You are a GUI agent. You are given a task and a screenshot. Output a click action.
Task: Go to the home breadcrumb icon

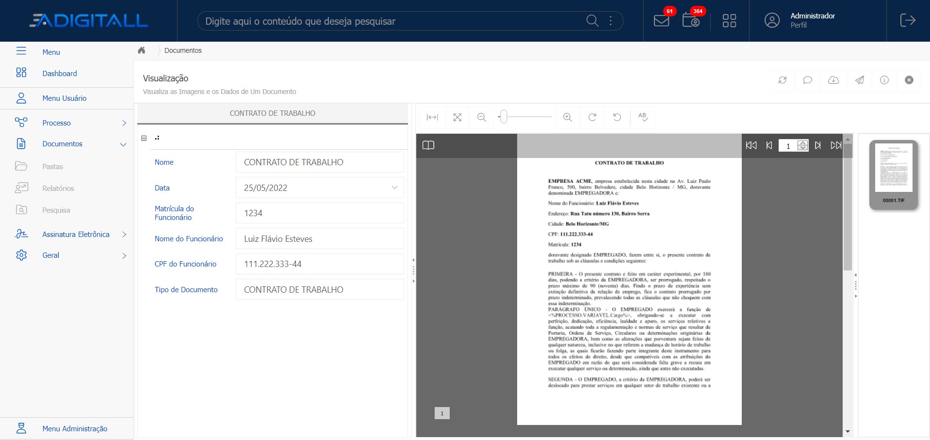click(x=142, y=50)
